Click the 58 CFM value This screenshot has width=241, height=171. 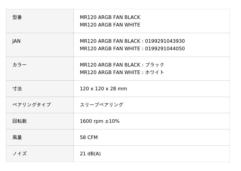[89, 137]
